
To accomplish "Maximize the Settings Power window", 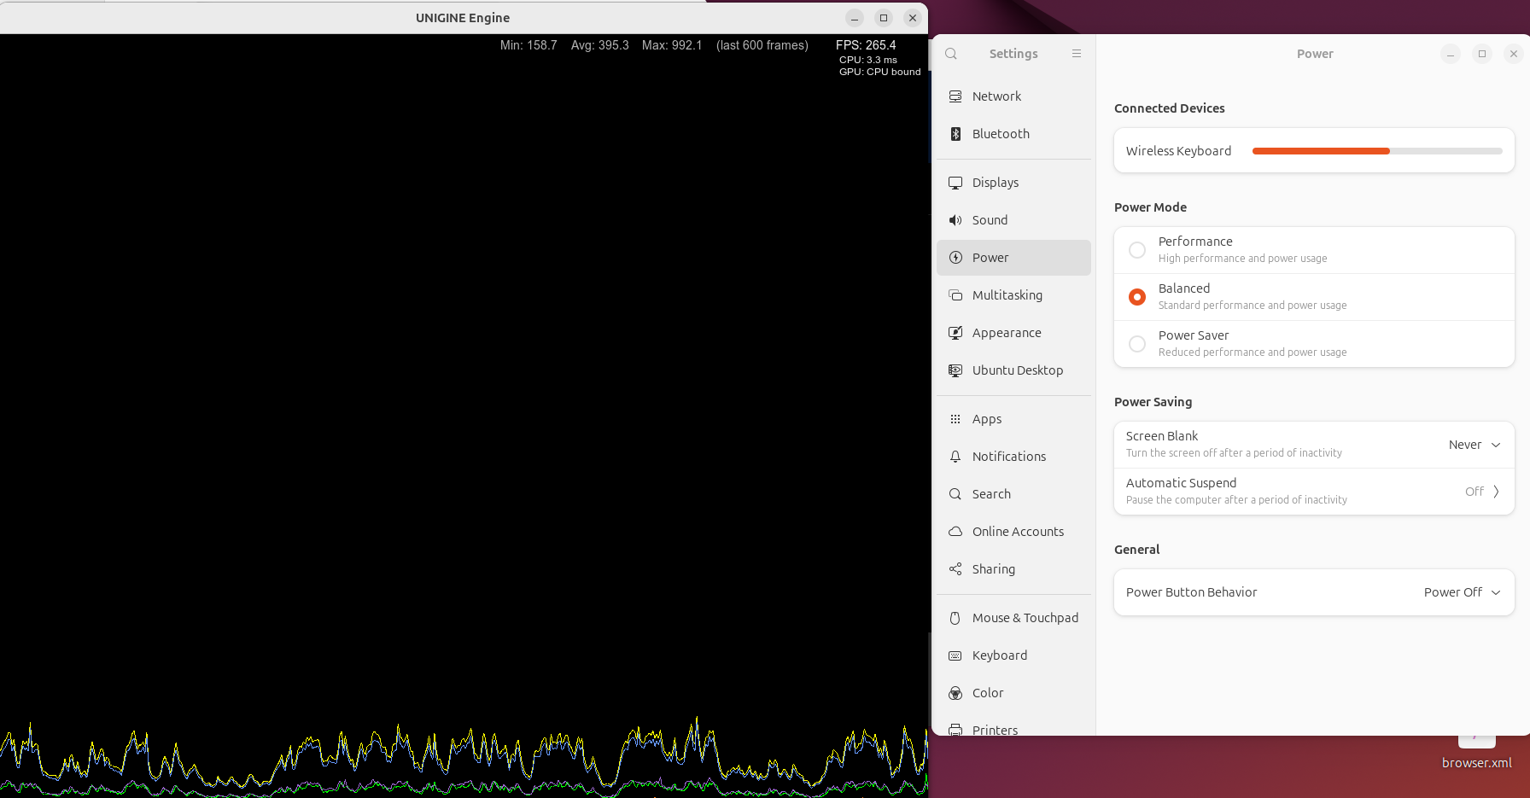I will [x=1482, y=54].
